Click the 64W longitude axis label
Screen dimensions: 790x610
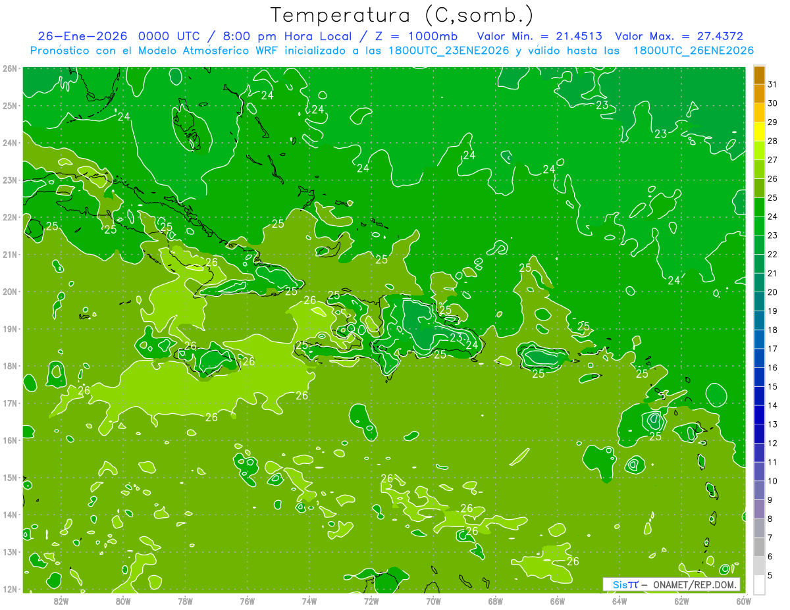pyautogui.click(x=619, y=601)
